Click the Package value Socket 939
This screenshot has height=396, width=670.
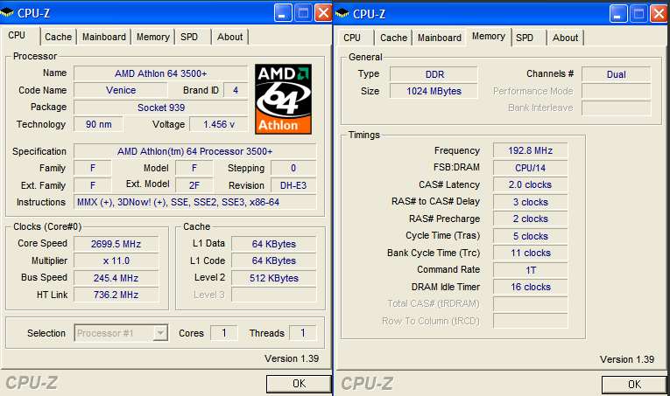160,108
